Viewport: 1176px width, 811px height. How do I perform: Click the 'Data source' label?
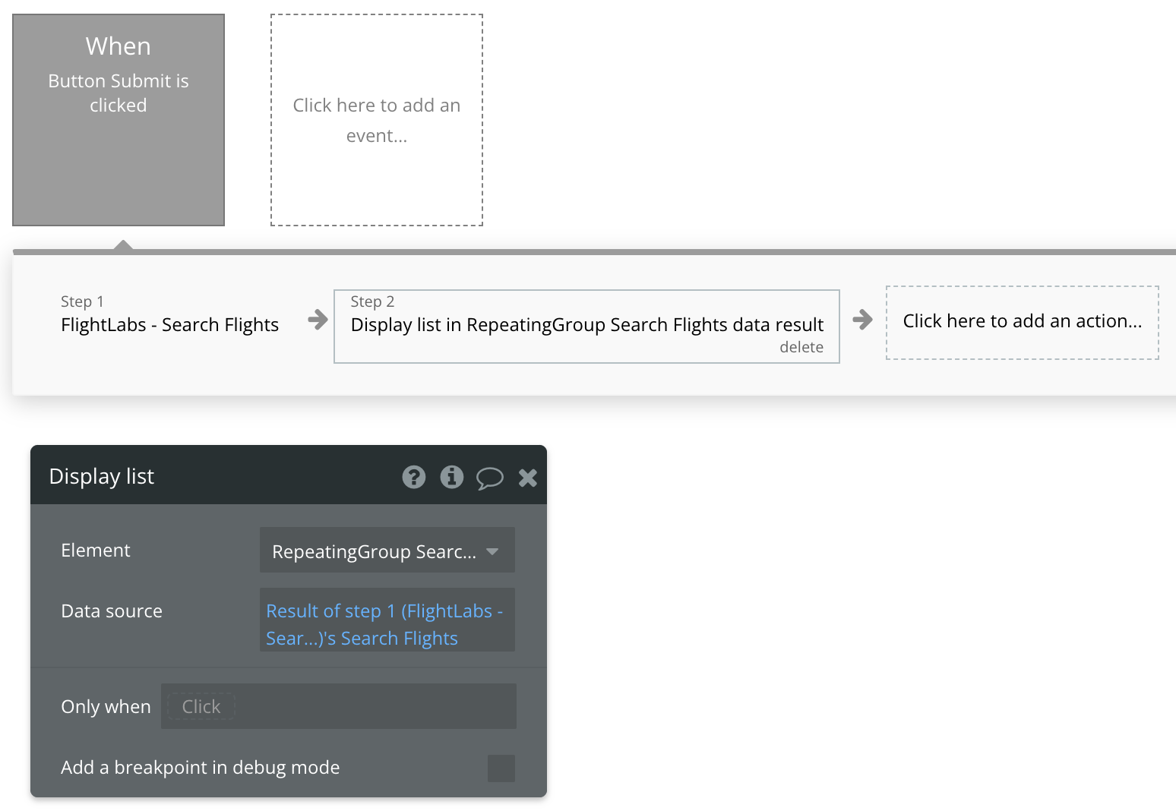112,611
